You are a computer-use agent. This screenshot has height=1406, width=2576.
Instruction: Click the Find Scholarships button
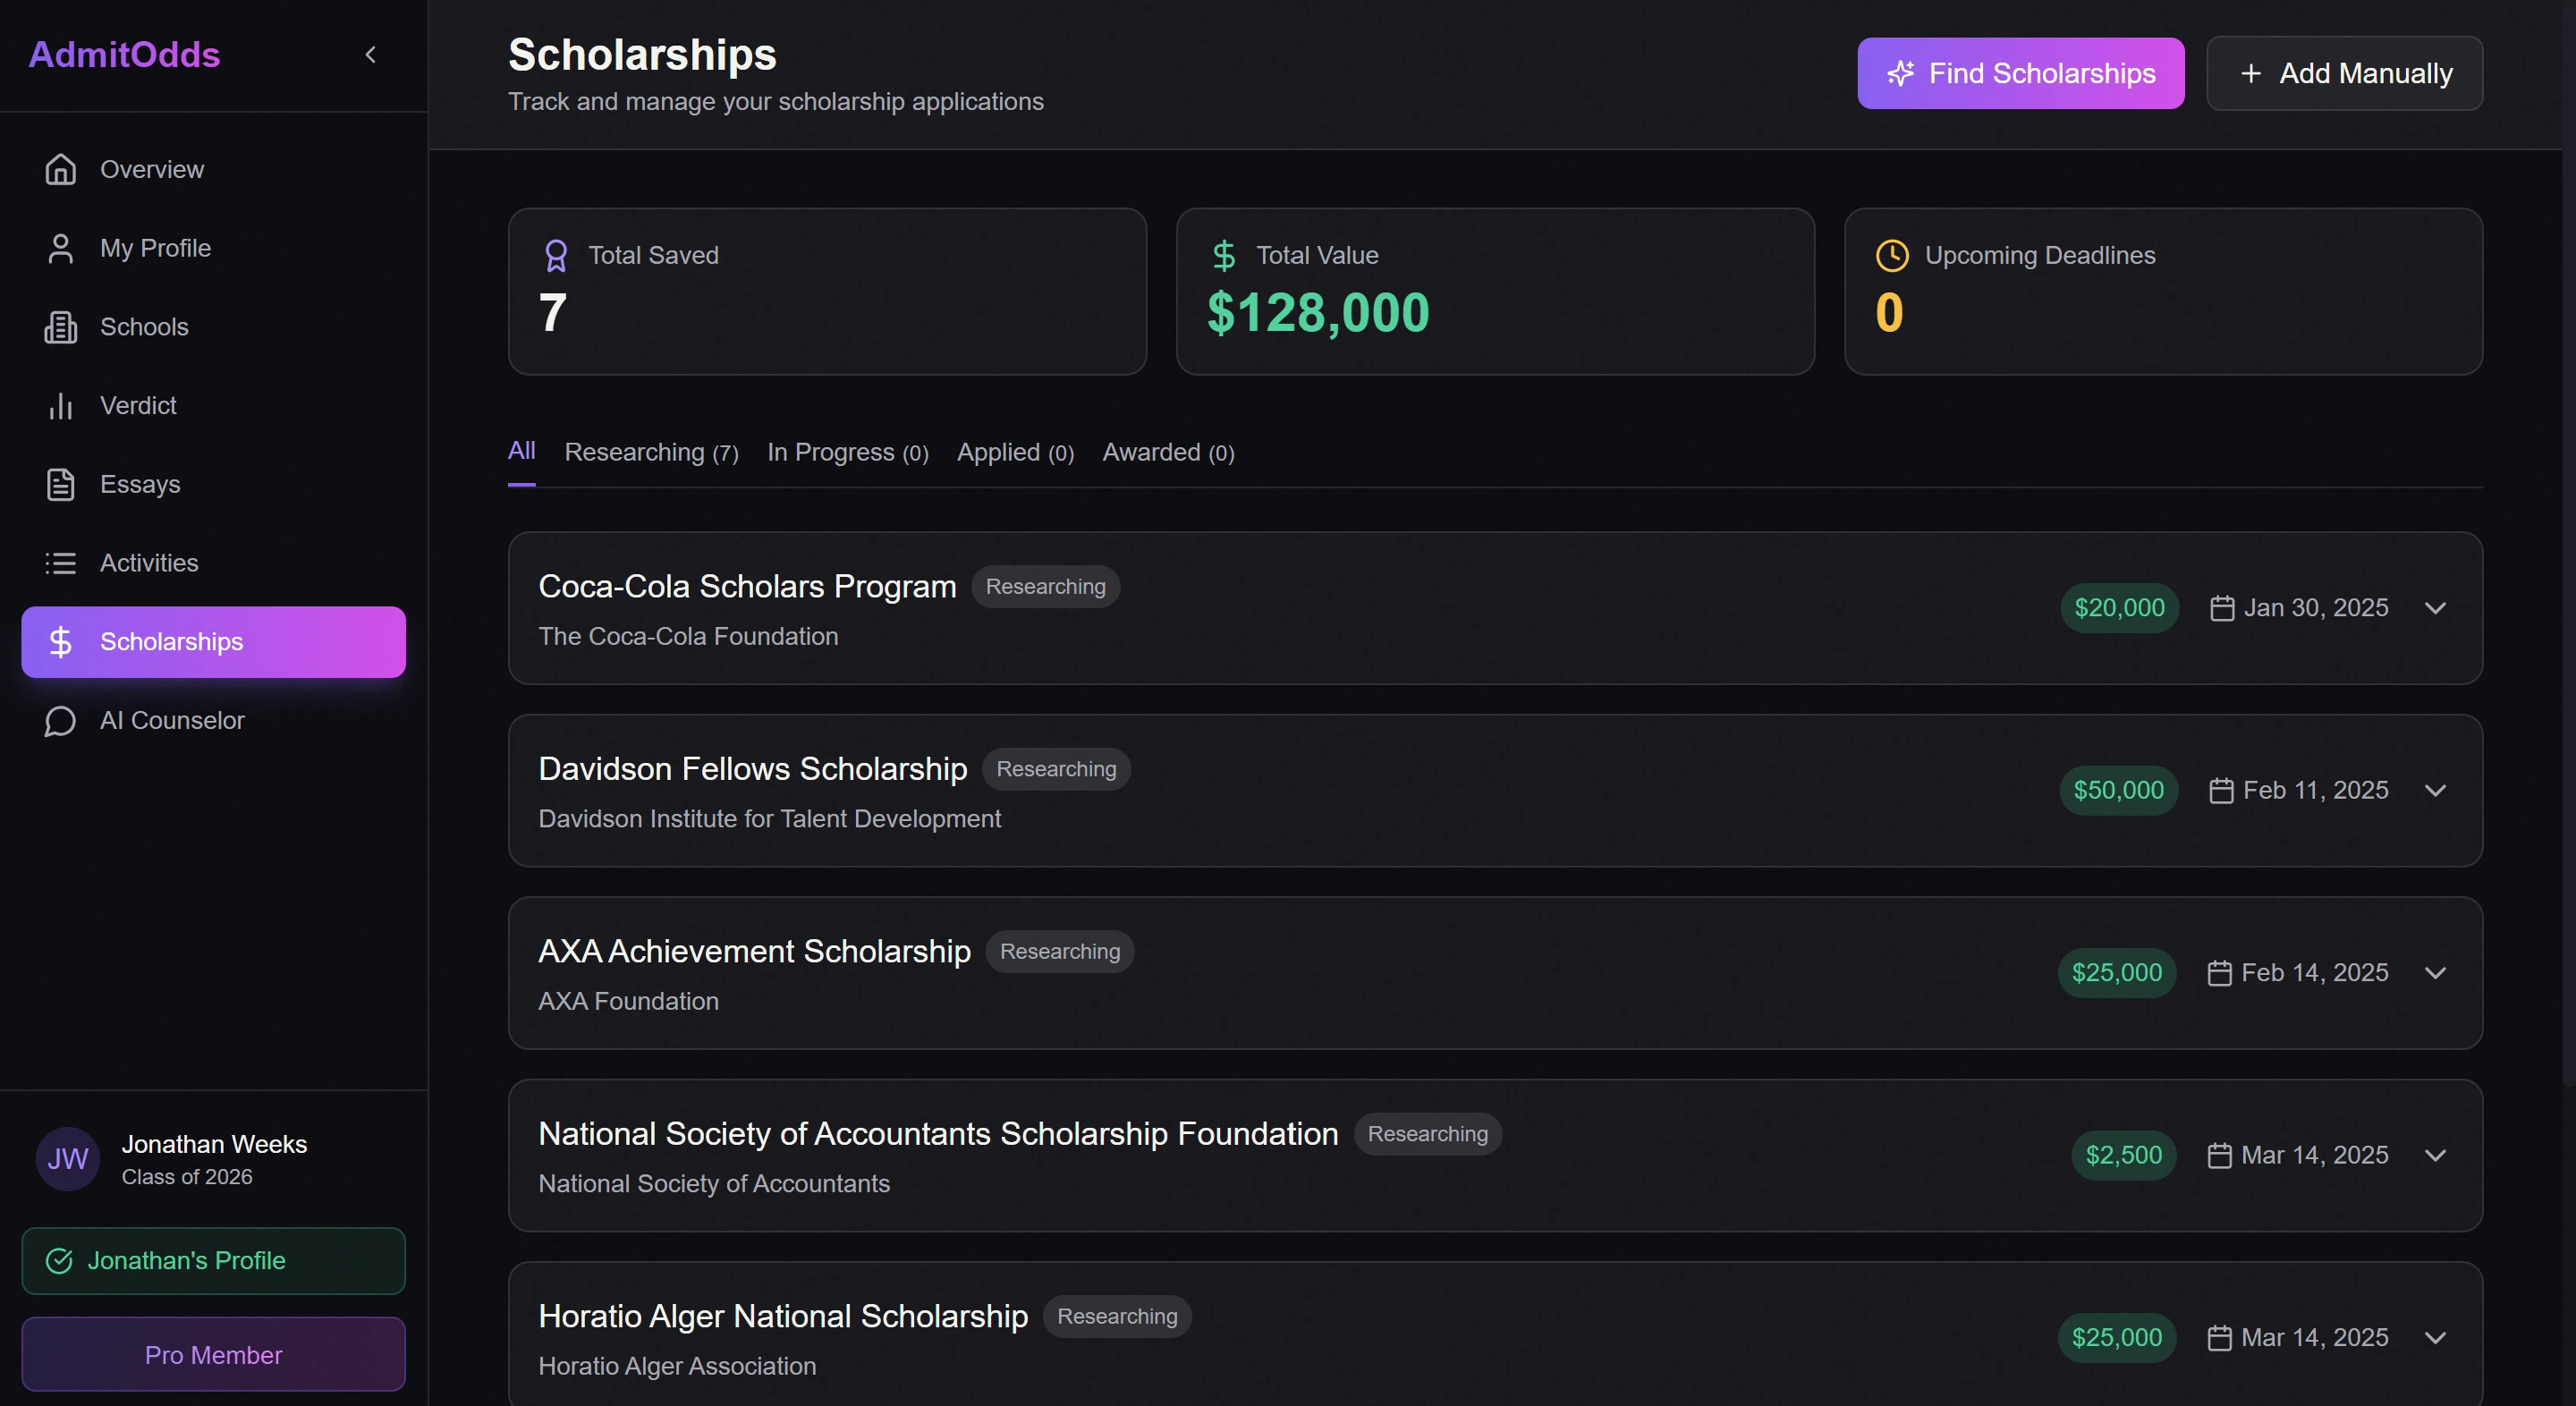click(2020, 74)
